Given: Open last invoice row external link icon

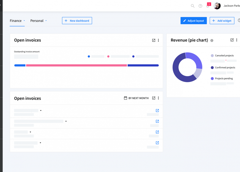Looking at the screenshot, I should [157, 143].
